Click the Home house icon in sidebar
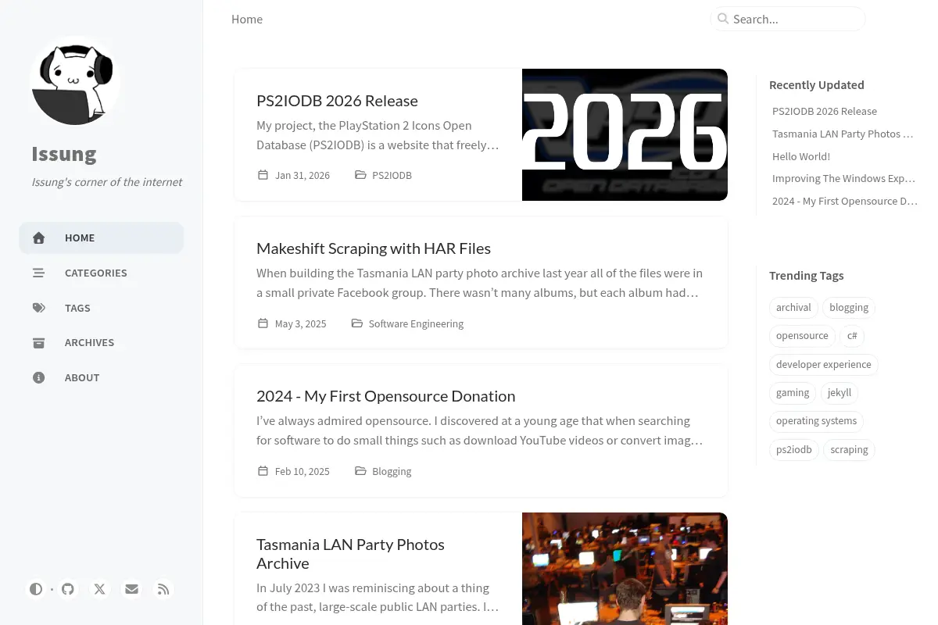 coord(39,238)
